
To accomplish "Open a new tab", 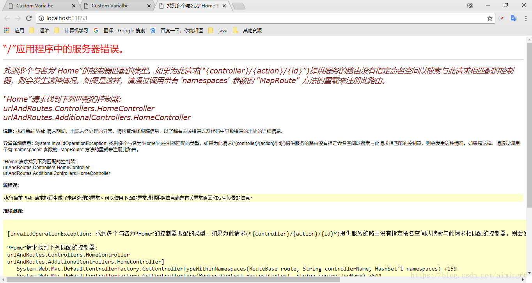I will tap(238, 6).
